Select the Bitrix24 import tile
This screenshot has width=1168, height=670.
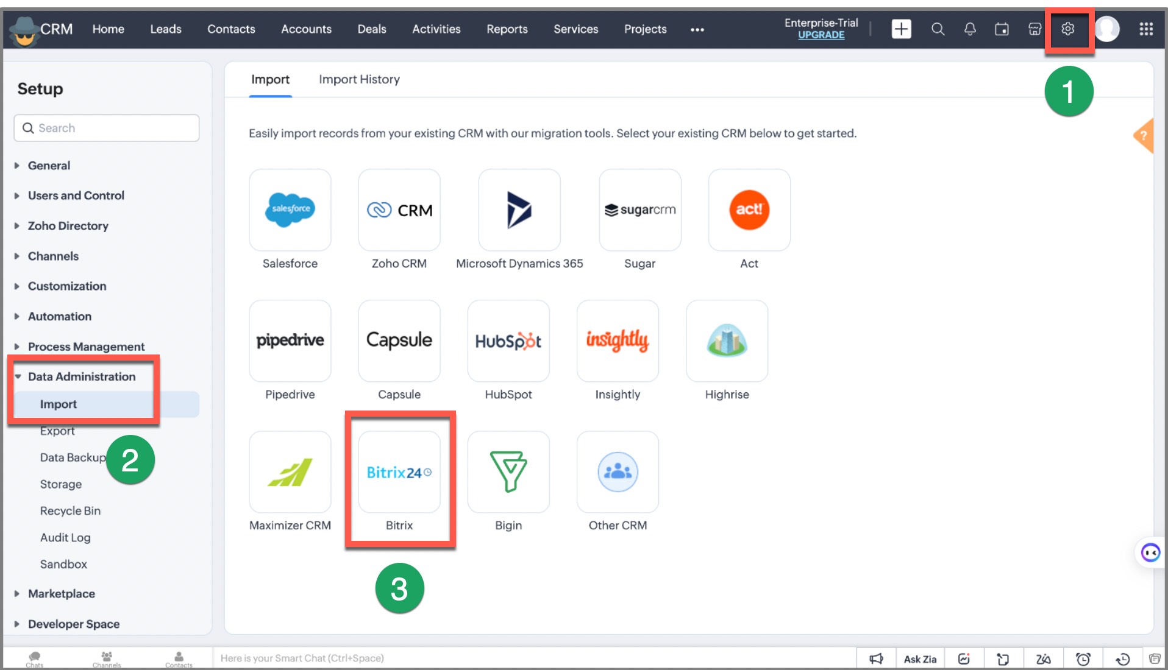point(399,472)
